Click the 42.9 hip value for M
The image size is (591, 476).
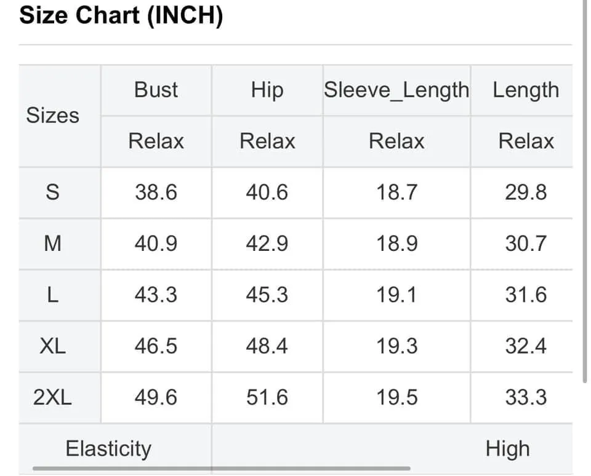click(267, 244)
